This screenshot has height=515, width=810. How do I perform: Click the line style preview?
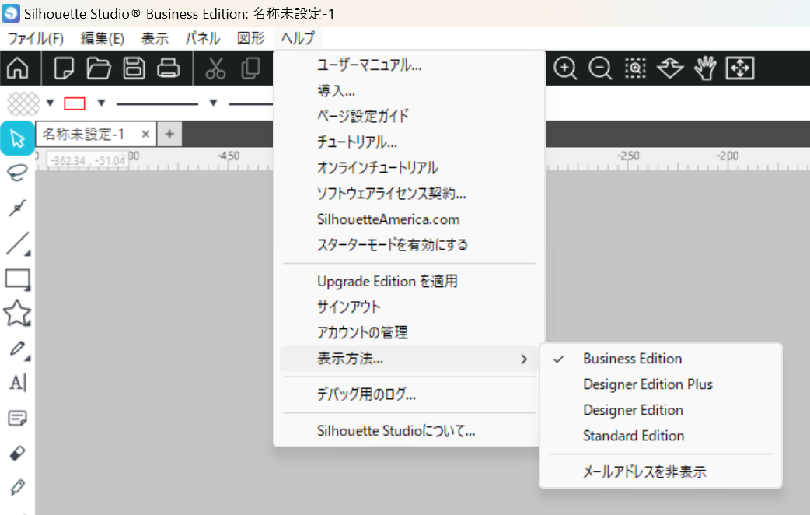pyautogui.click(x=158, y=104)
